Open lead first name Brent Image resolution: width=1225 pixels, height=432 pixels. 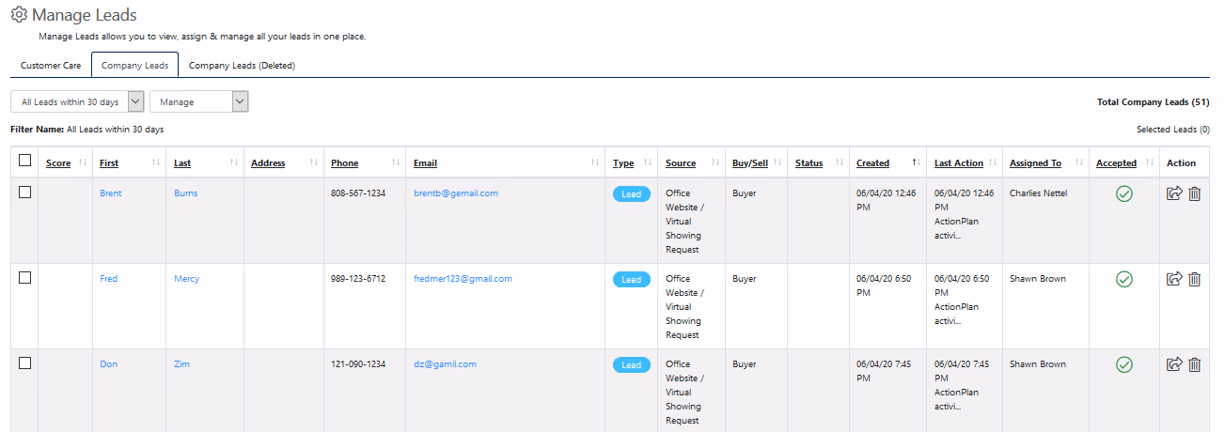(x=111, y=193)
